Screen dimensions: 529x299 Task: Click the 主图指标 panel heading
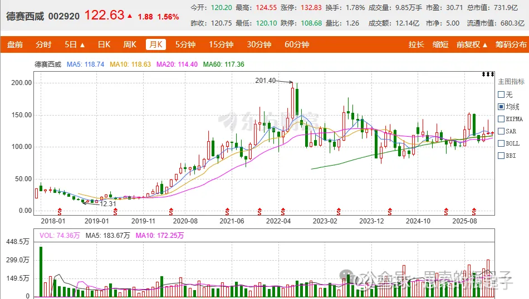tap(511, 82)
